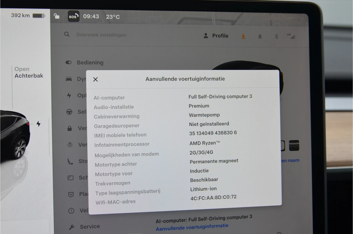Tap the search magnifier icon

point(67,34)
